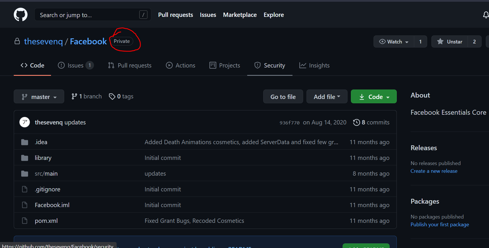Switch to Actions tab
The image size is (489, 248).
180,66
